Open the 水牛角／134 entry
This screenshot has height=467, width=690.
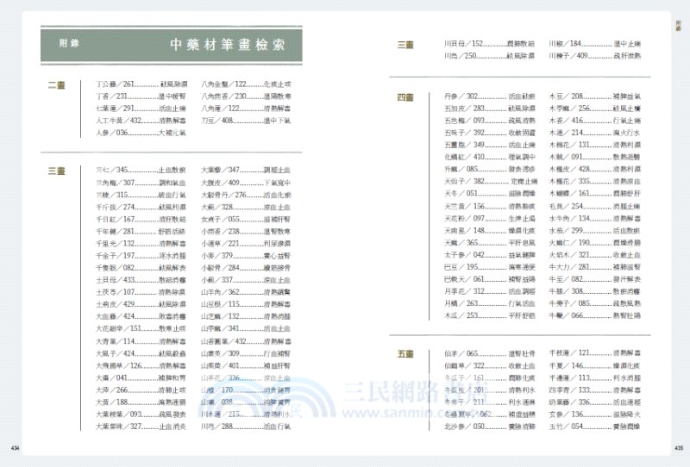tap(595, 218)
